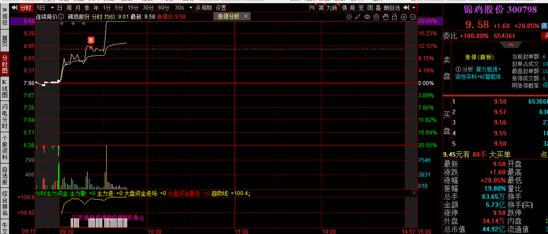This screenshot has height=234, width=548.
Task: Open the 5日 period dropdown arrow
Action: click(x=52, y=8)
